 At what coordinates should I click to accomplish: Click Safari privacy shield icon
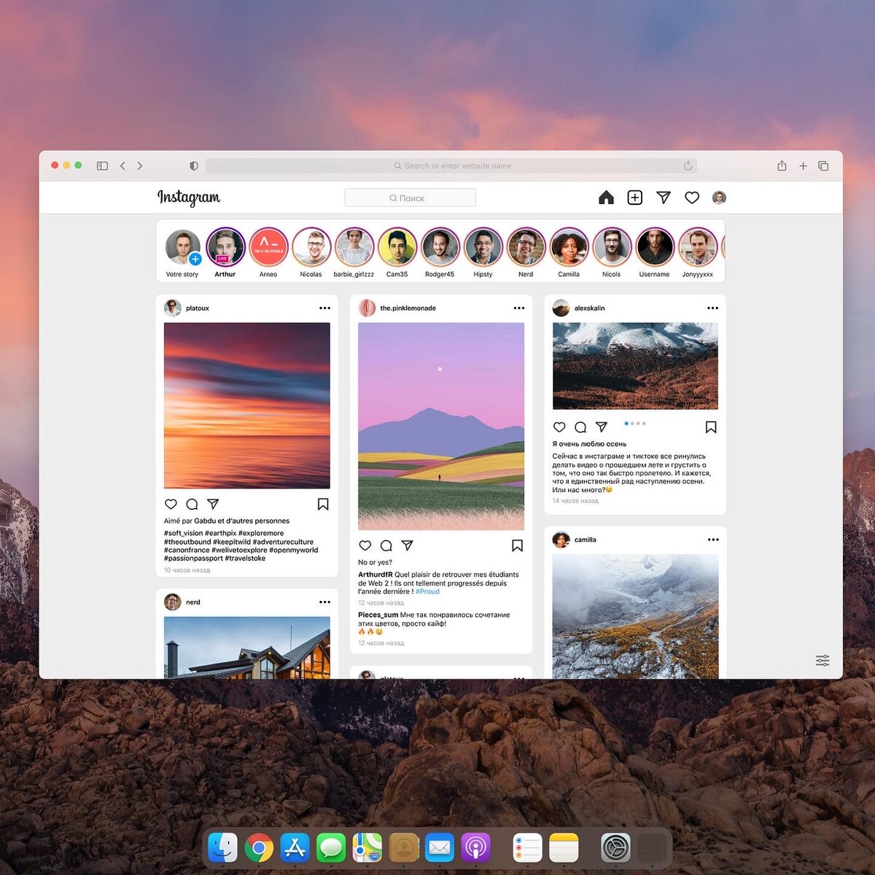[x=194, y=166]
